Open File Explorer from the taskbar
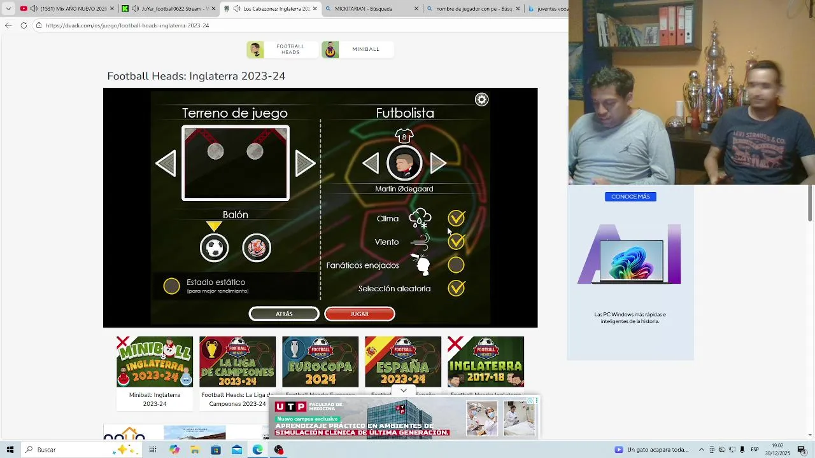Image resolution: width=815 pixels, height=458 pixels. (x=195, y=450)
